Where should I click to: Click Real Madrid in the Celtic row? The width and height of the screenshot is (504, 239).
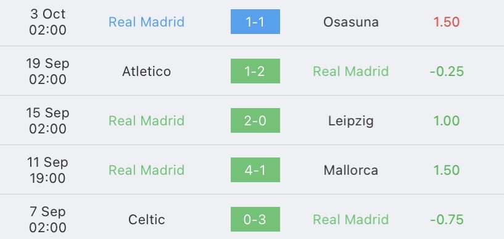pyautogui.click(x=351, y=219)
